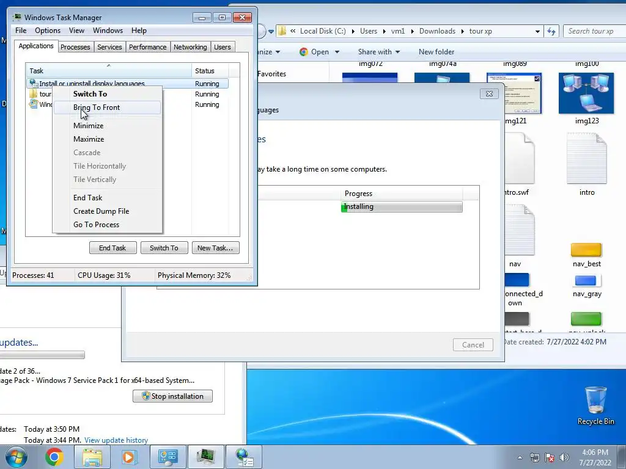Switch to the Services tab
This screenshot has width=626, height=469.
[110, 47]
